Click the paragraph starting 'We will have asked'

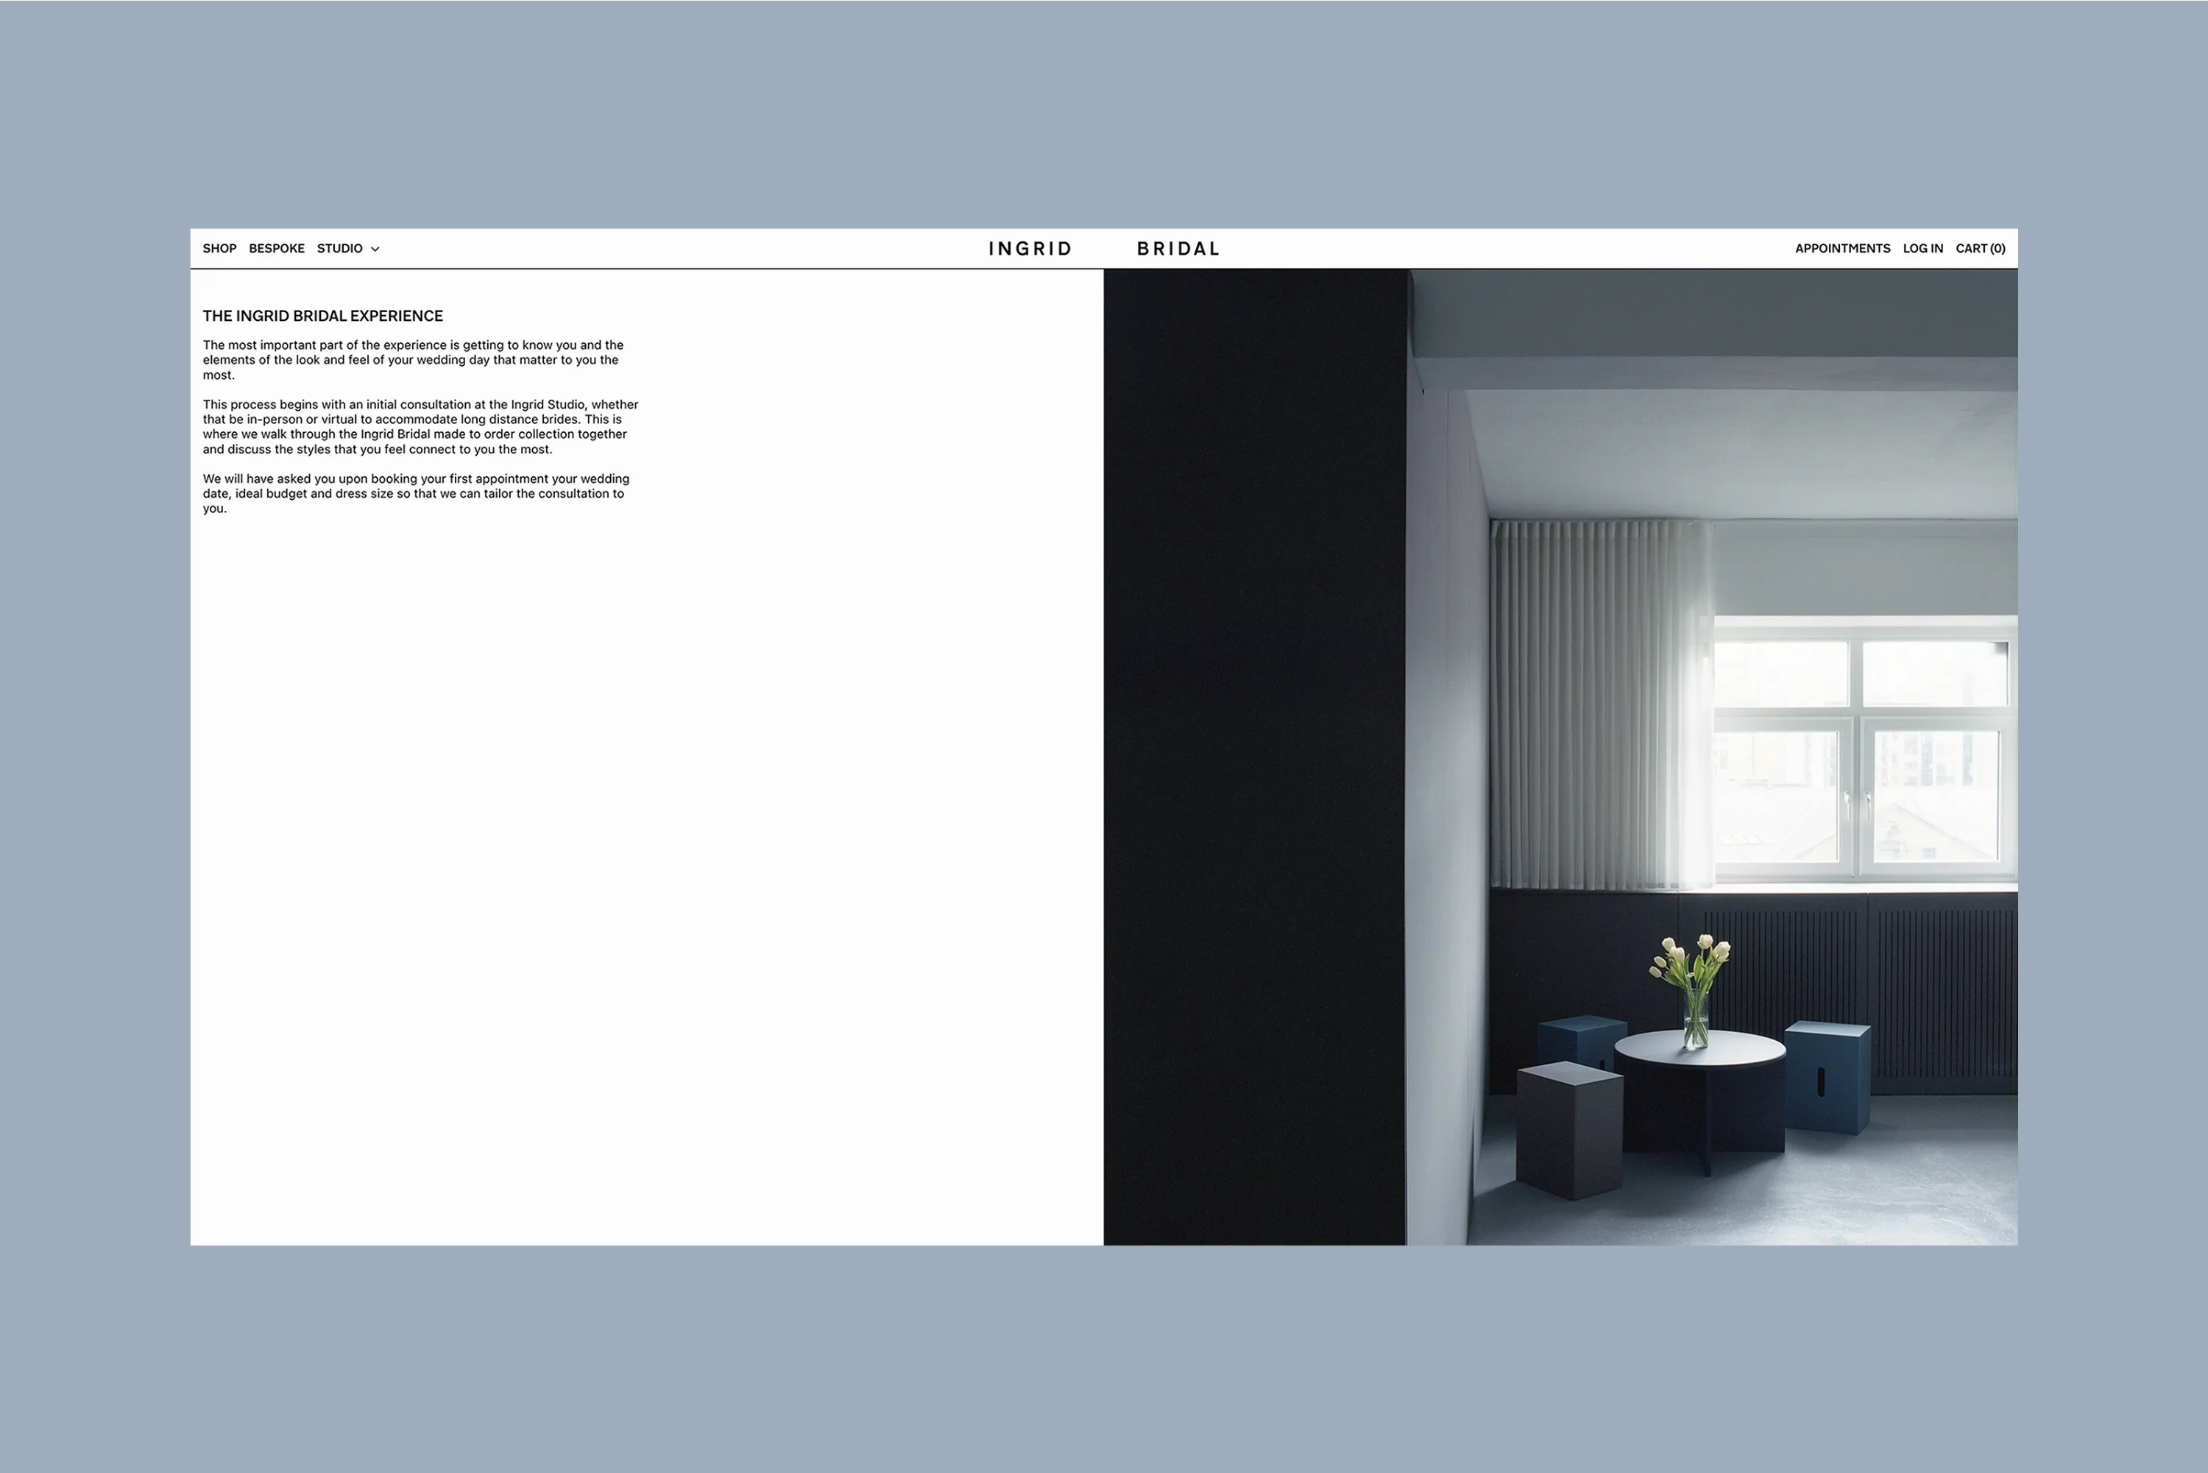coord(416,493)
